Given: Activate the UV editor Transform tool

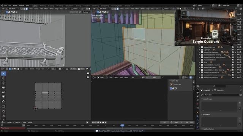Looking at the screenshot, I should point(3,96).
